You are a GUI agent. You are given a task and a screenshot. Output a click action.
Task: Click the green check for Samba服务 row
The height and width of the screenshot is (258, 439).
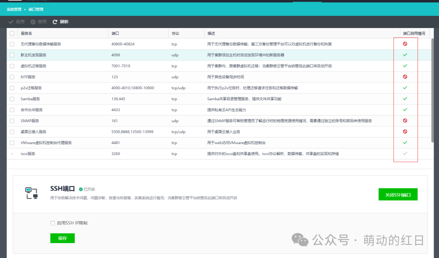pyautogui.click(x=405, y=99)
